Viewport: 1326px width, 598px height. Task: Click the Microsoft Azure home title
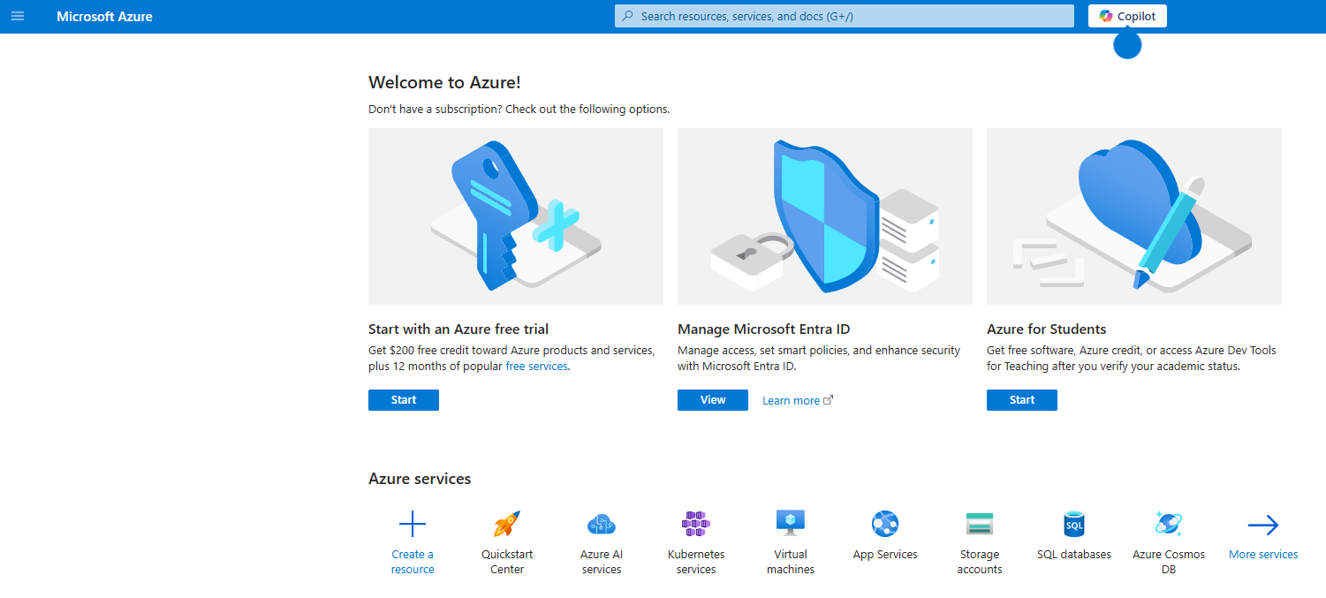pos(104,16)
